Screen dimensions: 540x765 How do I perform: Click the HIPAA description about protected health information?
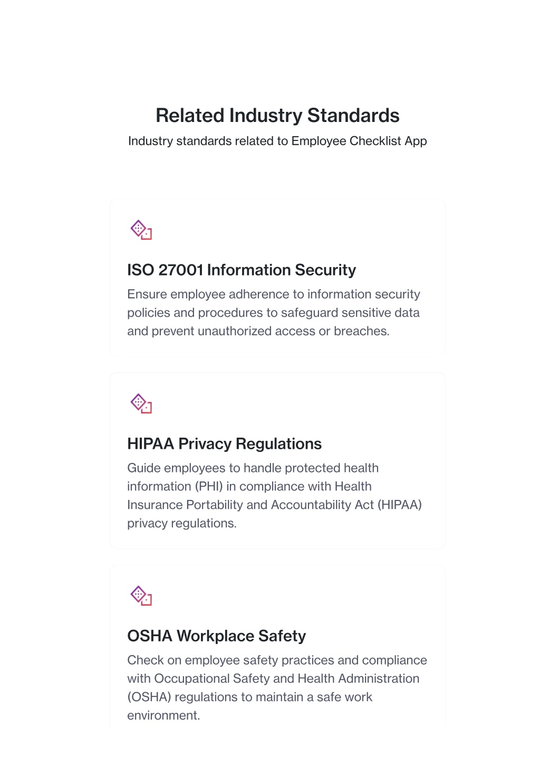click(275, 496)
